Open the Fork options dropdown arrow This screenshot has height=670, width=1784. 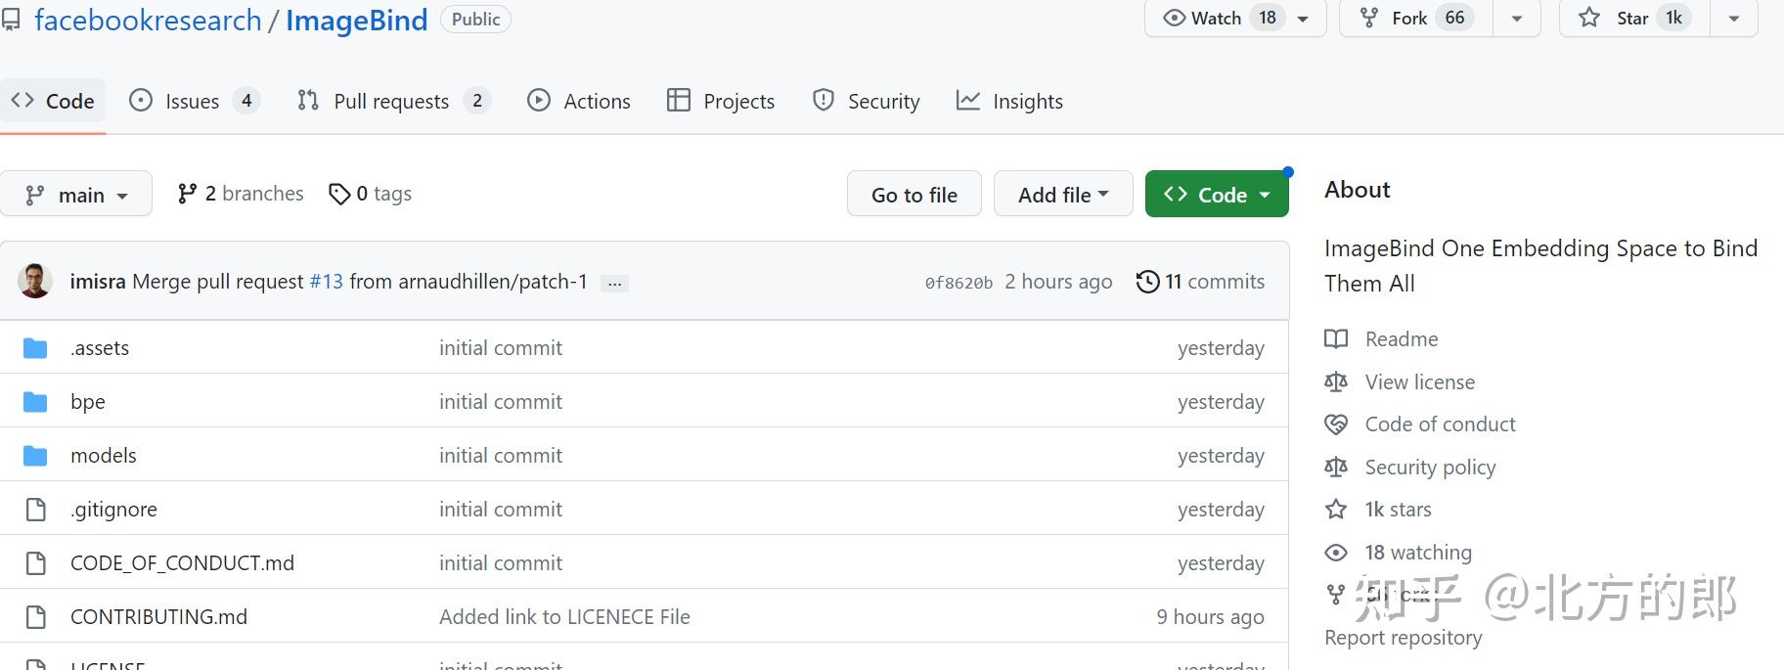click(1517, 19)
